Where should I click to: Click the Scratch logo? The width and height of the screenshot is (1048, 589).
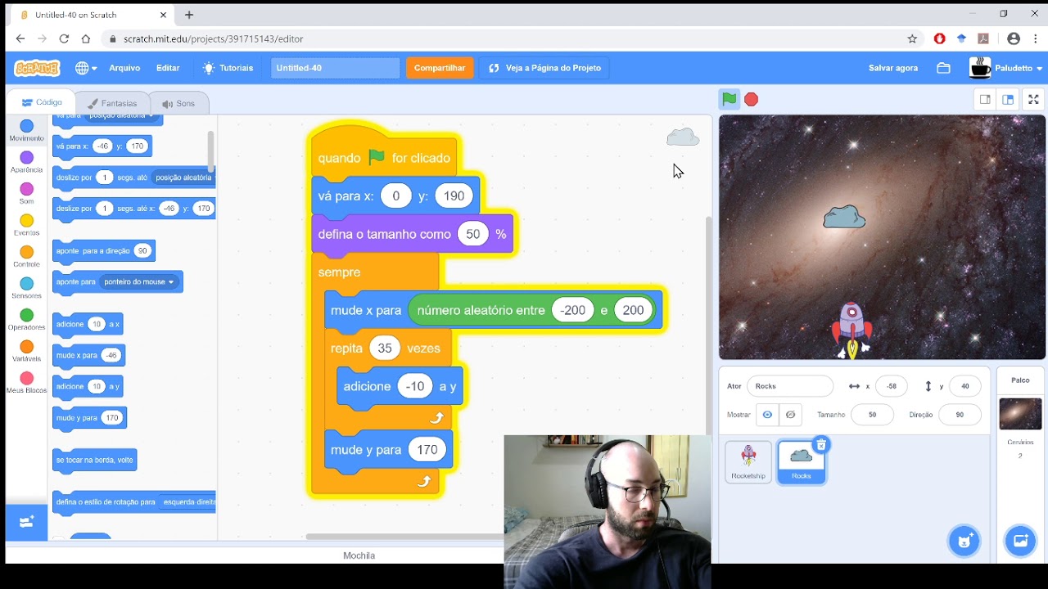tap(37, 68)
